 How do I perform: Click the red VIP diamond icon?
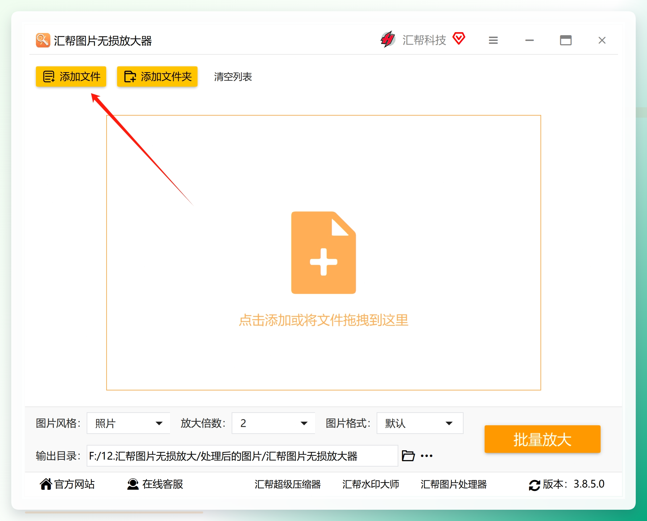459,38
